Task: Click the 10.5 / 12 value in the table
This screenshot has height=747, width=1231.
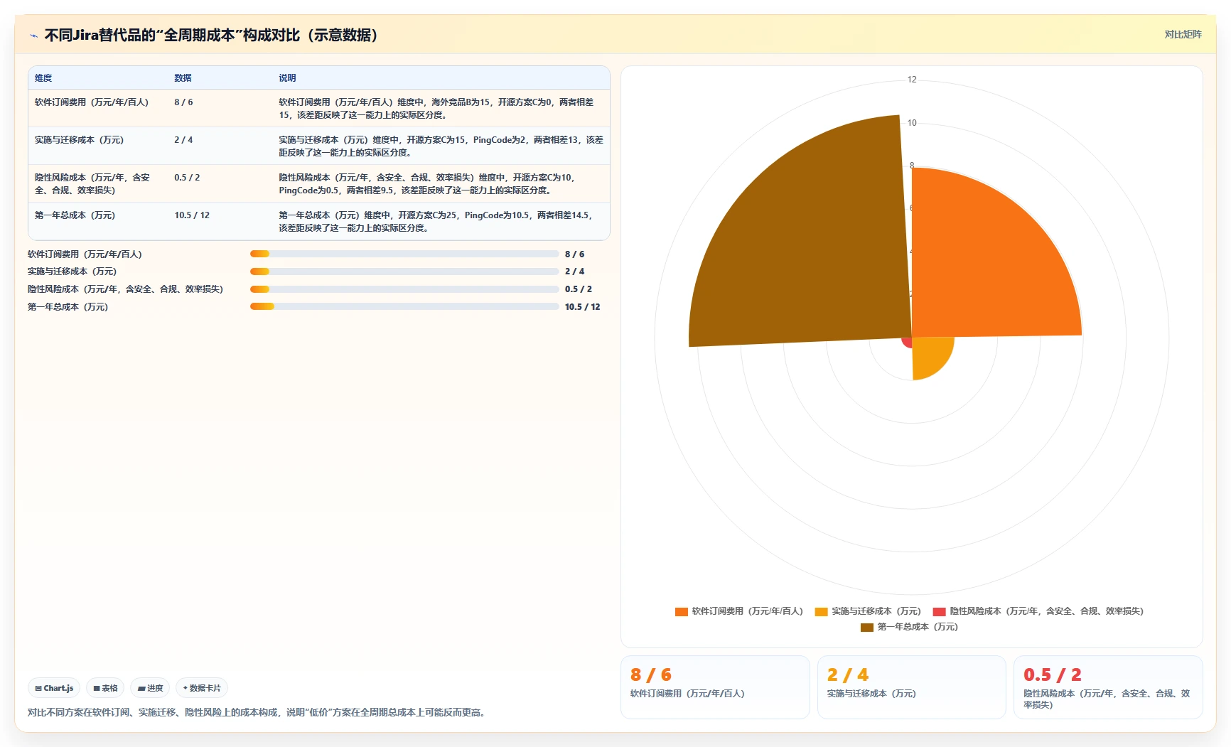Action: (192, 215)
